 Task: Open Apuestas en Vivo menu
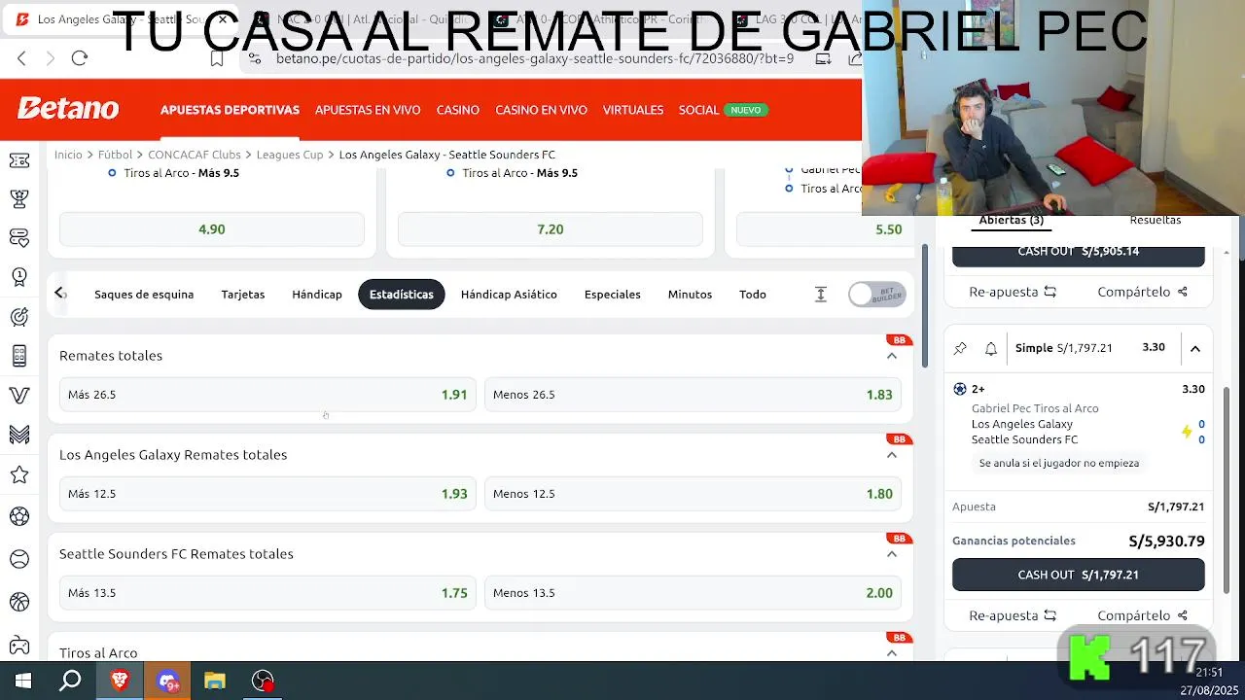click(368, 110)
